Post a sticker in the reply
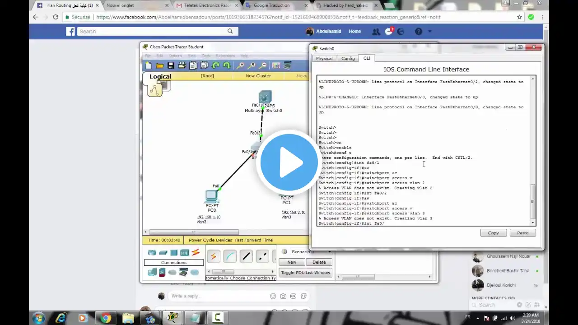Image resolution: width=578 pixels, height=325 pixels. pos(303,296)
